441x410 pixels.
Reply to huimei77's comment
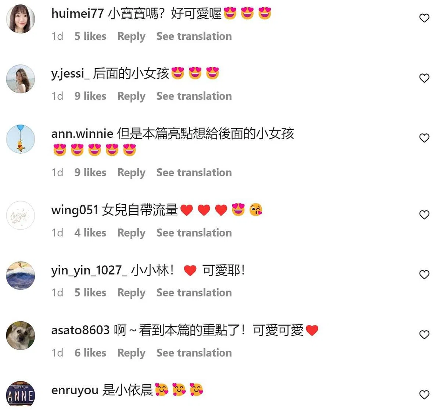131,36
